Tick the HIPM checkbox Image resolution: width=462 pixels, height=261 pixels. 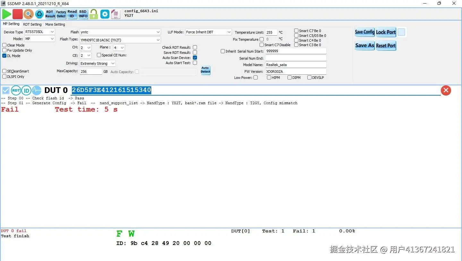pyautogui.click(x=269, y=78)
